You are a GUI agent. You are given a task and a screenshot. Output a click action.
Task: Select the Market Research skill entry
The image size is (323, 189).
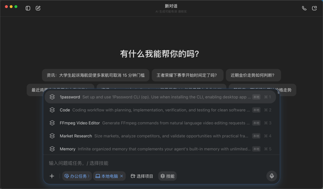[160, 136]
